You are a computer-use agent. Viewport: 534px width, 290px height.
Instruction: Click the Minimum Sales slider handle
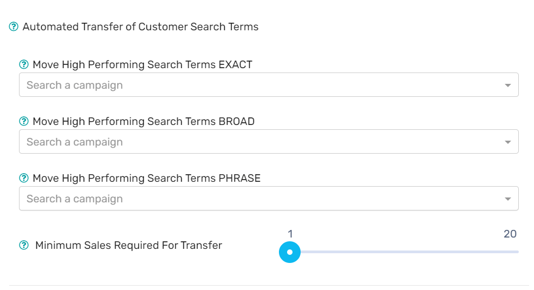[x=290, y=252]
